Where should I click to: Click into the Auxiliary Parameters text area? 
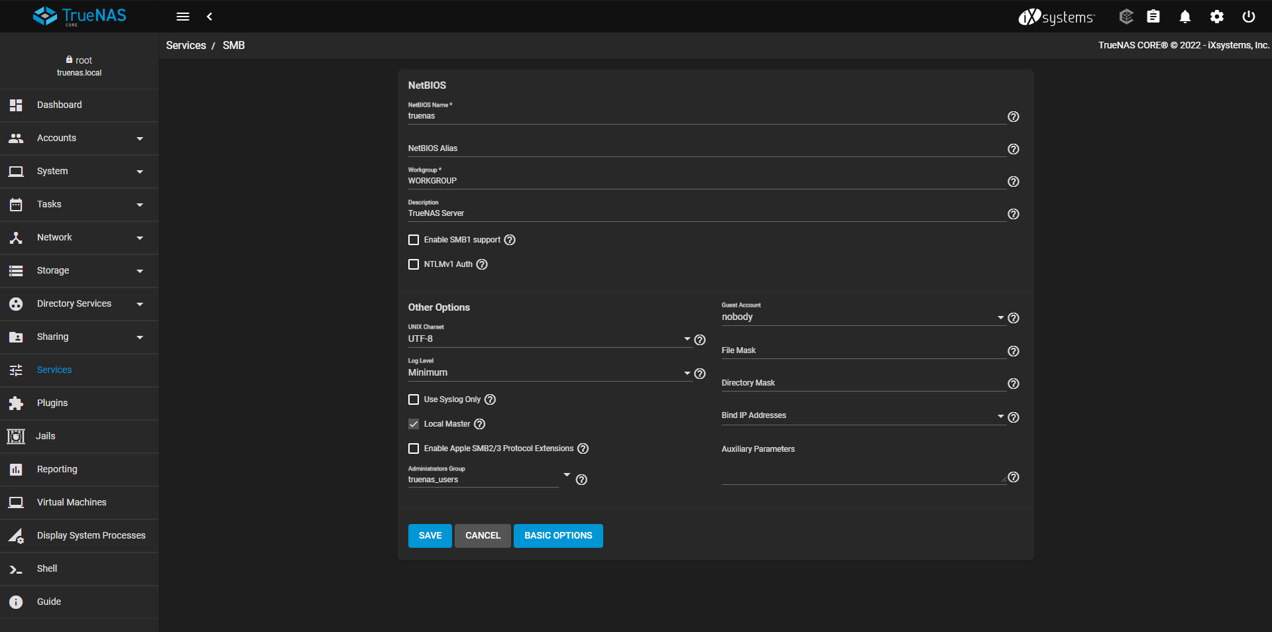864,472
